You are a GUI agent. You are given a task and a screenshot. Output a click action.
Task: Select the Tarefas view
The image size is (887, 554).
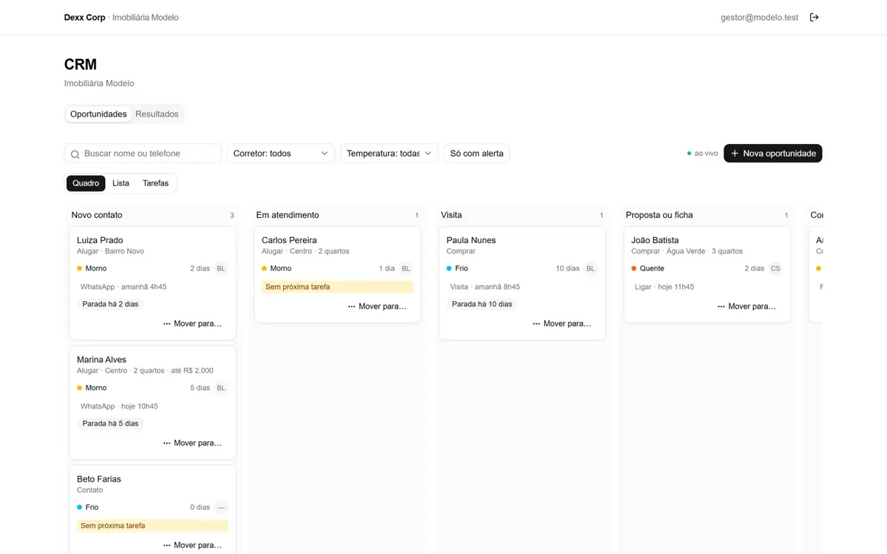[x=155, y=183]
